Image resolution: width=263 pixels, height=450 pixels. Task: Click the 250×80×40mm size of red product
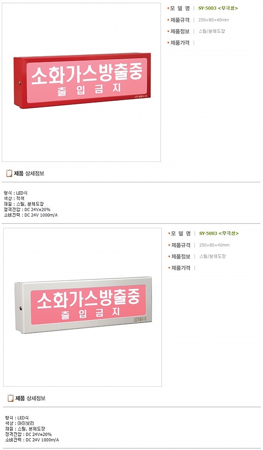pos(214,20)
